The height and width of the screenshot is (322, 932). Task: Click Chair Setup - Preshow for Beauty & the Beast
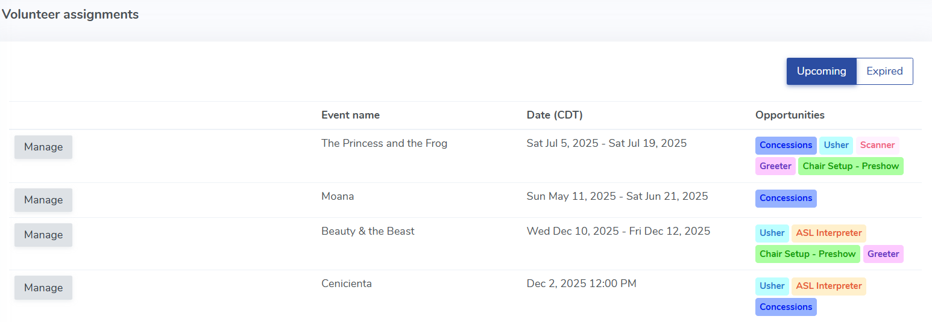[807, 254]
